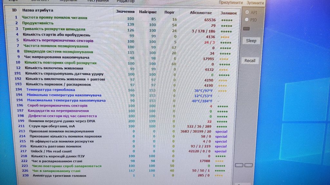Click Помилки передачі даних через DMA
This screenshot has height=185, width=330.
click(62, 121)
